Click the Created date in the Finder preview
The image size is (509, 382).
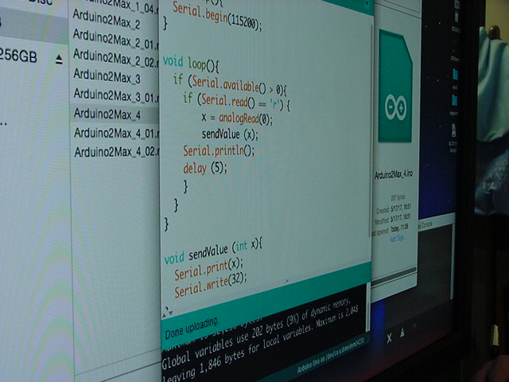pos(401,209)
